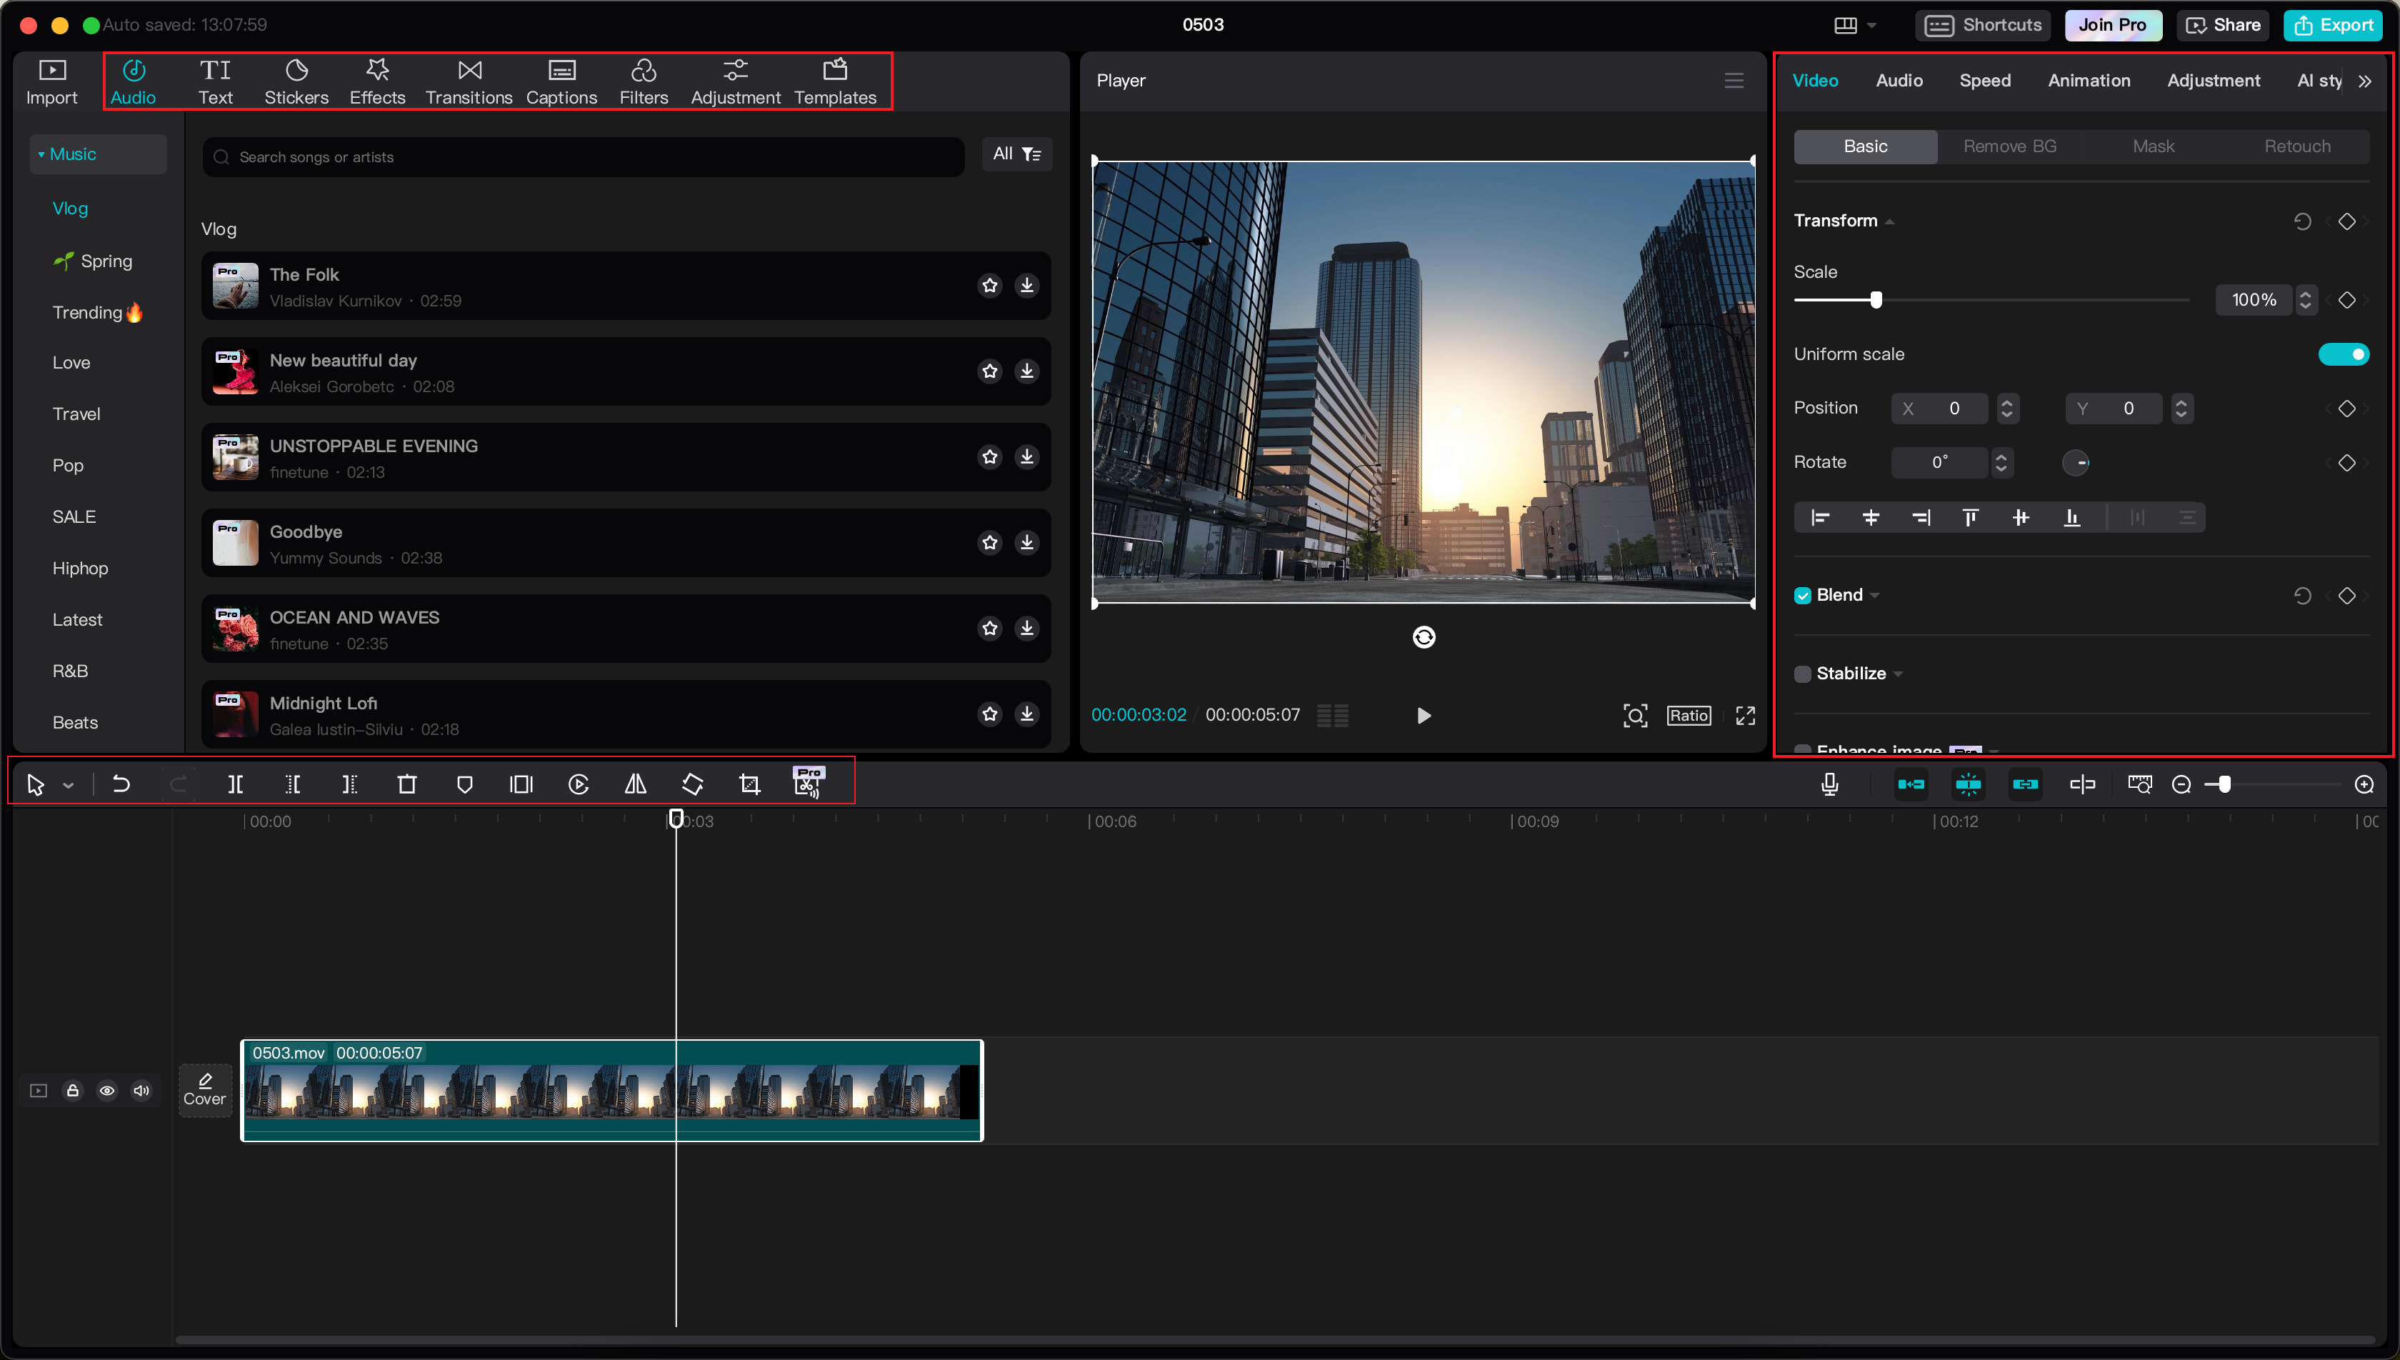Select the Mask panel tab
2400x1360 pixels.
pyautogui.click(x=2153, y=146)
